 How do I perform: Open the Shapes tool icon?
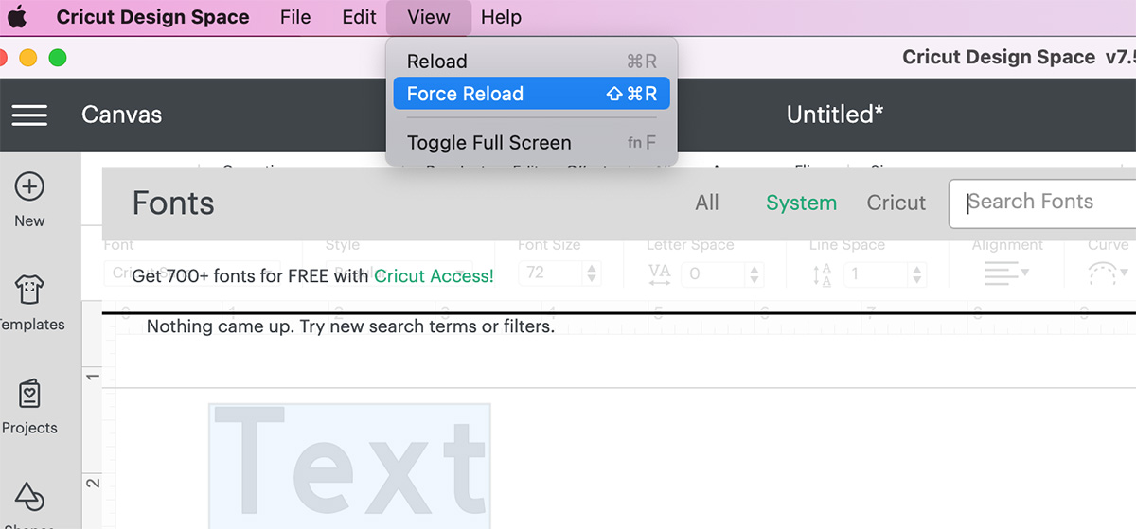click(29, 496)
